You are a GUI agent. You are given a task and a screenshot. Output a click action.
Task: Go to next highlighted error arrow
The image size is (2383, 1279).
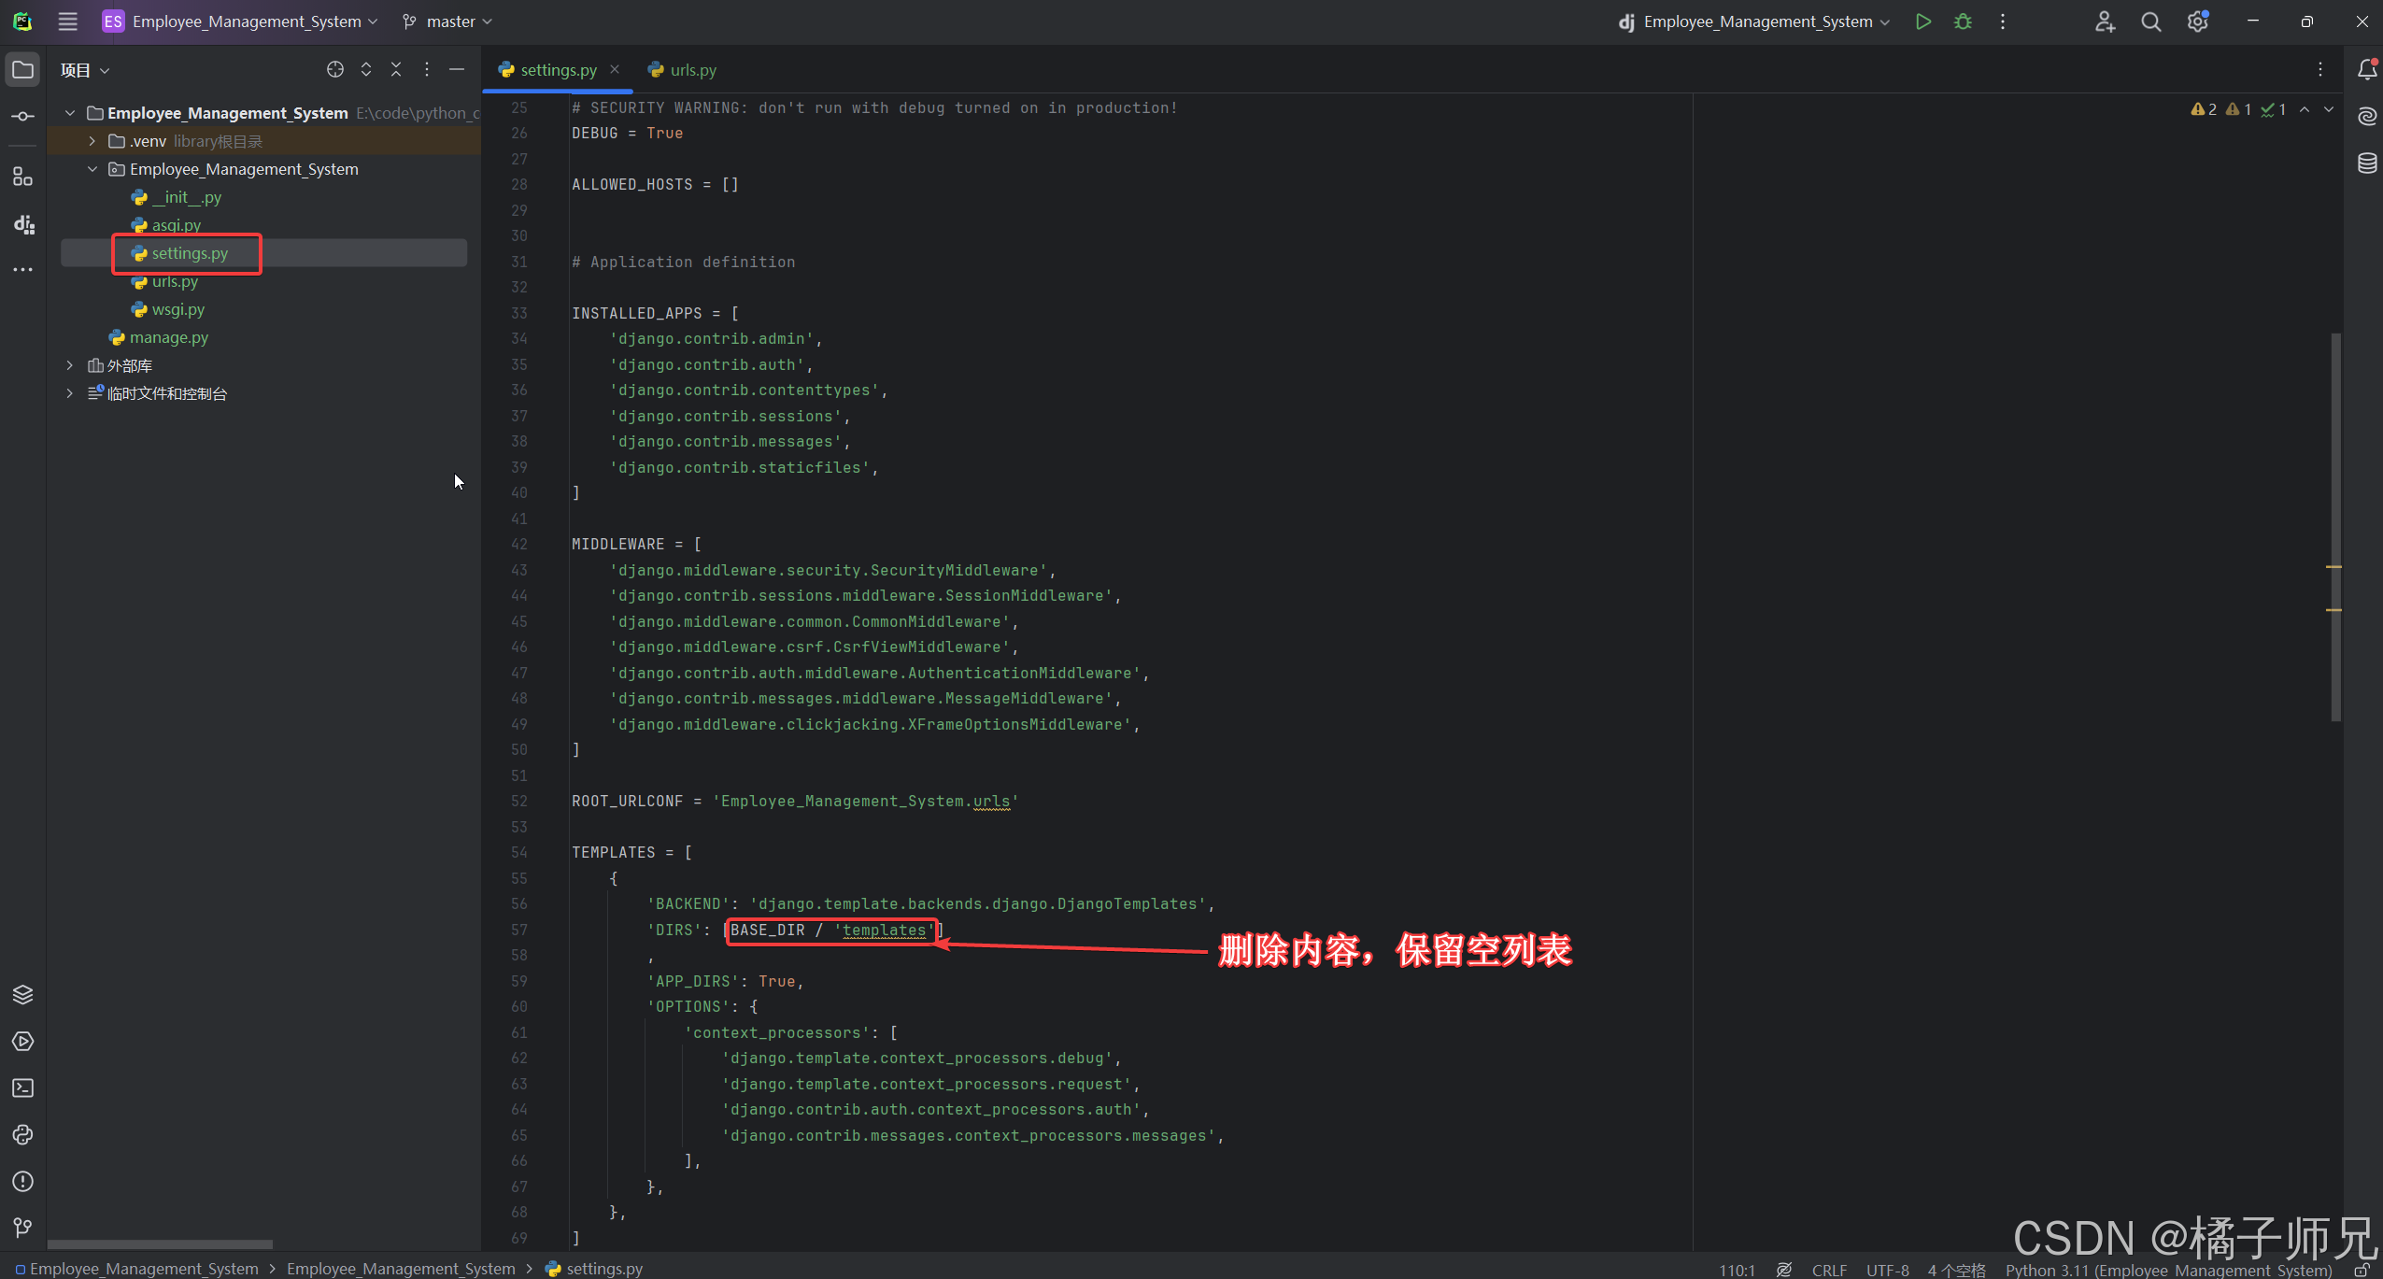tap(2329, 109)
